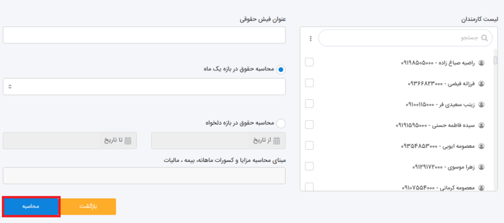Tick the checkbox next to زهرا موسوی
The width and height of the screenshot is (504, 223).
(x=309, y=166)
